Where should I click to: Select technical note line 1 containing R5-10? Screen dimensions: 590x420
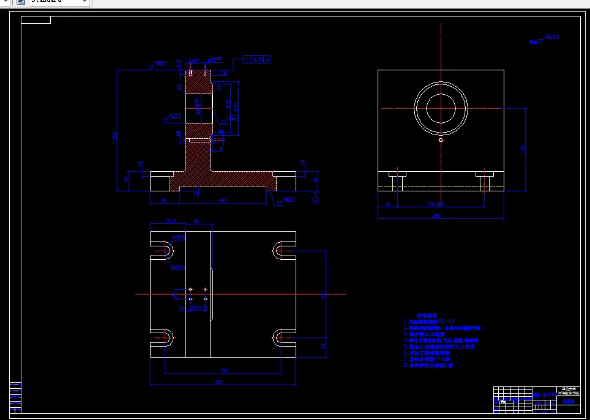(x=429, y=322)
